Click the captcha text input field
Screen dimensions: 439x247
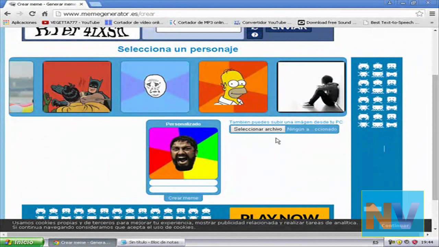(199, 30)
